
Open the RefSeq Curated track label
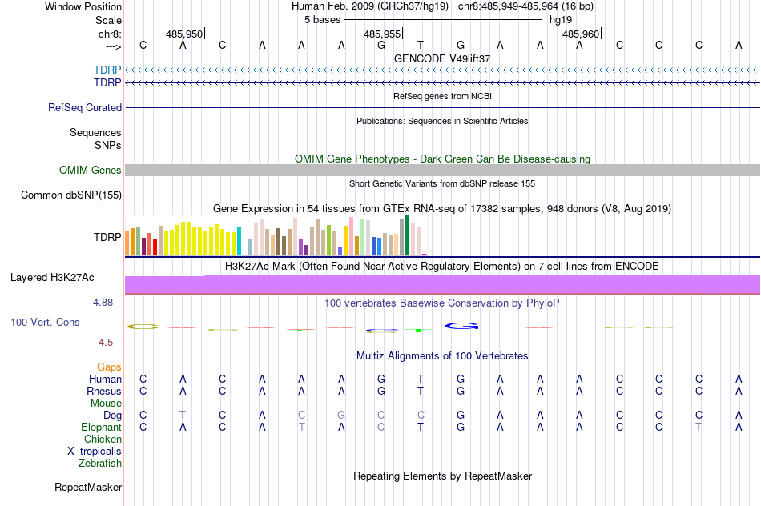(85, 108)
